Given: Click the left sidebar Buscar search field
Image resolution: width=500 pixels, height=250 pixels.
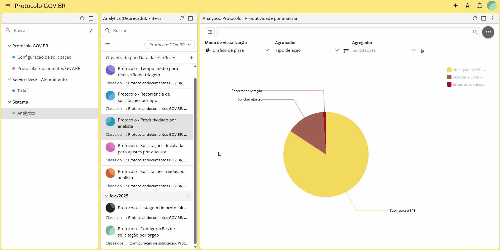Looking at the screenshot, I should point(48,31).
